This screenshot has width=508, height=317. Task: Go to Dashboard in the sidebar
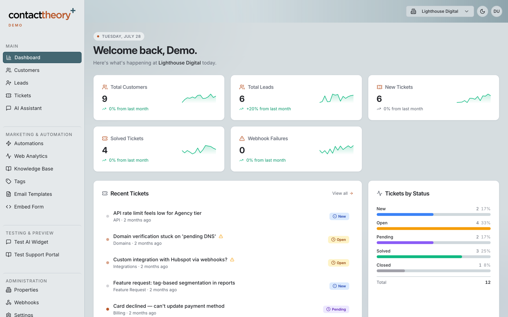click(42, 57)
